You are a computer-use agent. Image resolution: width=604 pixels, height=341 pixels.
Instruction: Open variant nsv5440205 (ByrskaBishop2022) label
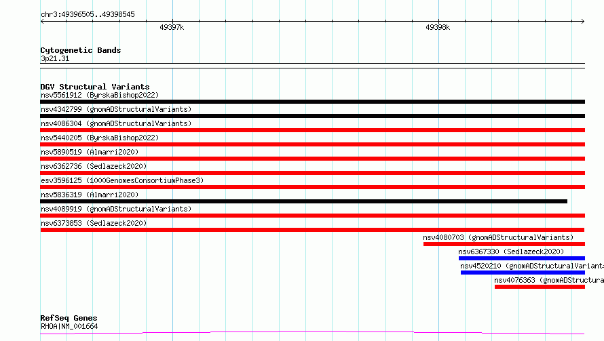tap(100, 138)
